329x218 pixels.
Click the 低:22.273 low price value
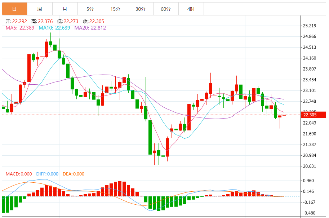tap(68, 21)
